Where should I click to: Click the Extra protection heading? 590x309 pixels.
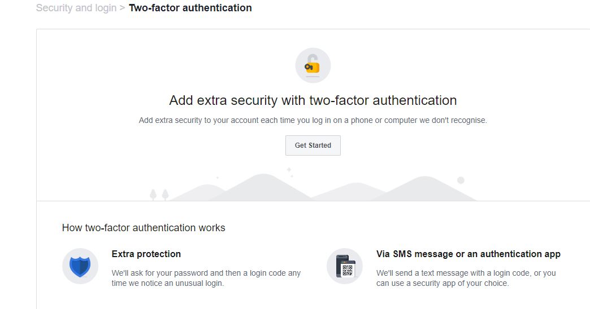click(x=146, y=254)
